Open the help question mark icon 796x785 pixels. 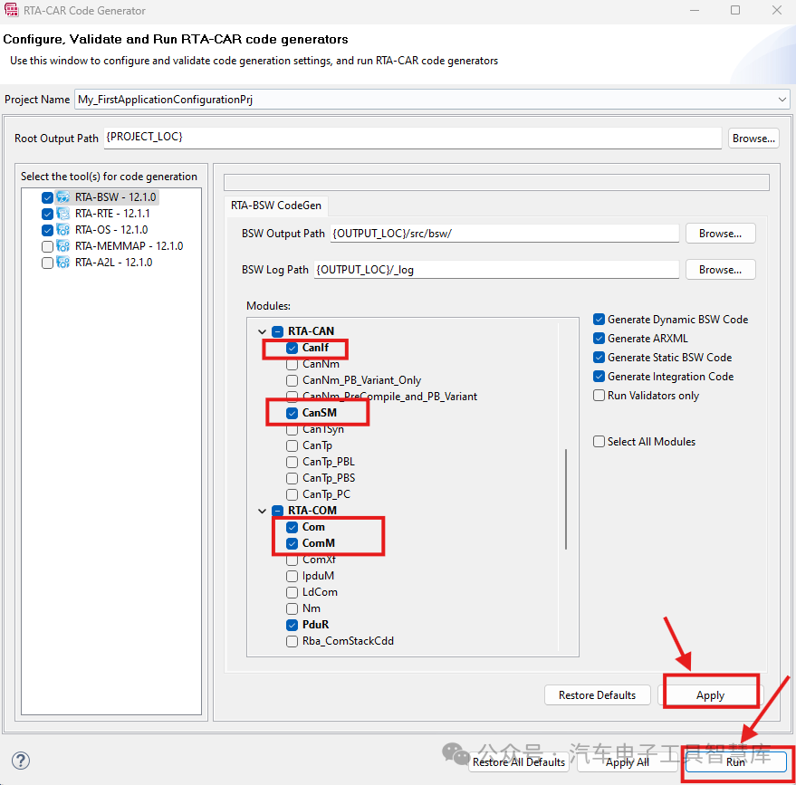pos(21,761)
